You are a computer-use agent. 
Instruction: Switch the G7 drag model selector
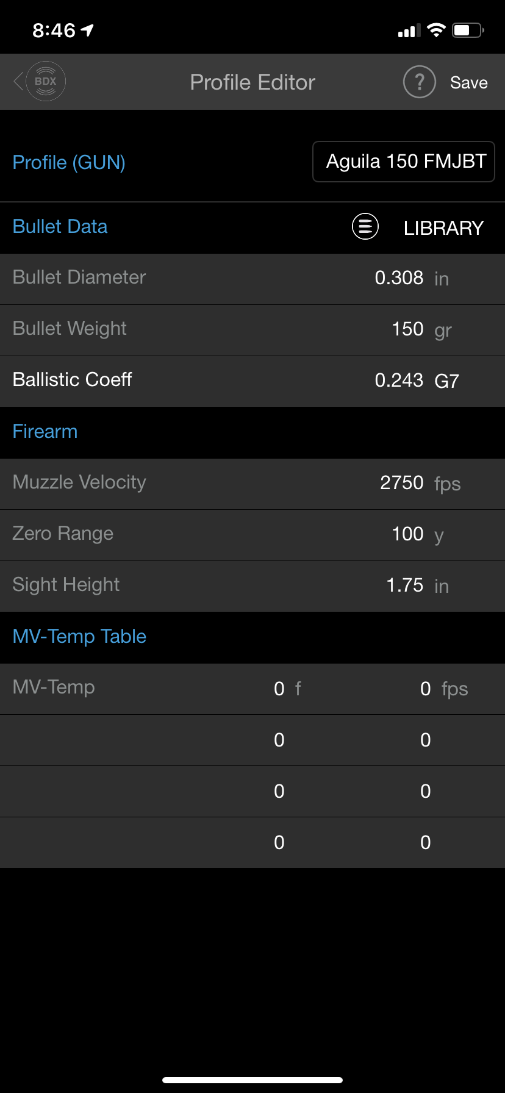point(446,381)
